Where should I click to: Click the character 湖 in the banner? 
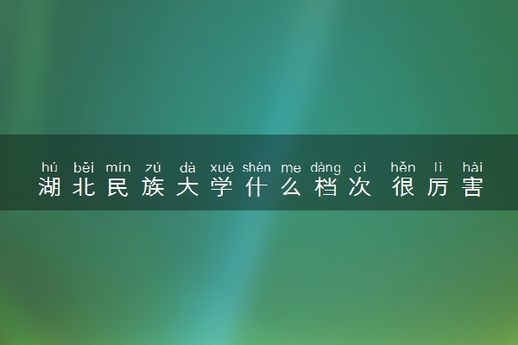pyautogui.click(x=49, y=187)
